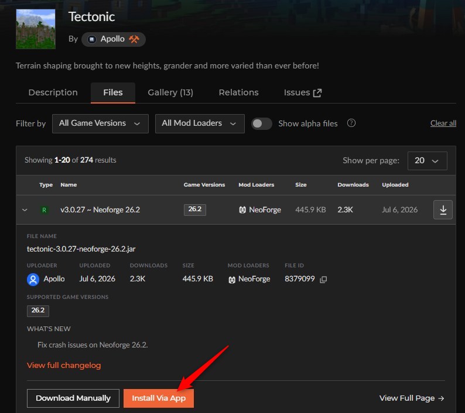465x413 pixels.
Task: Open the All Mod Loaders dropdown
Action: [x=200, y=123]
